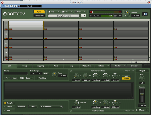The image size is (152, 115).
Task: Click the Reverse button
Action: point(22,107)
